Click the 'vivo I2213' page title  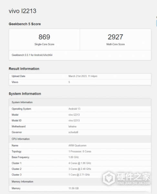tap(23, 11)
